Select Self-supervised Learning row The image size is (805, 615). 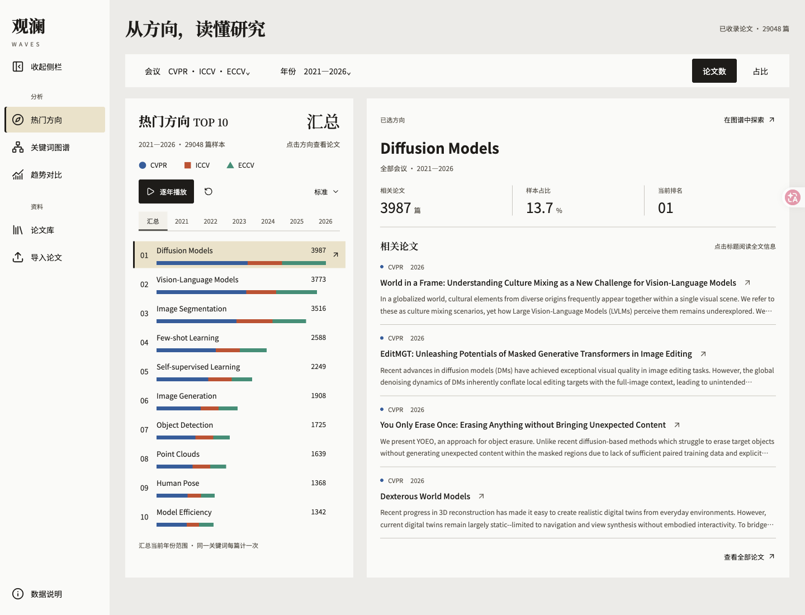tap(239, 371)
